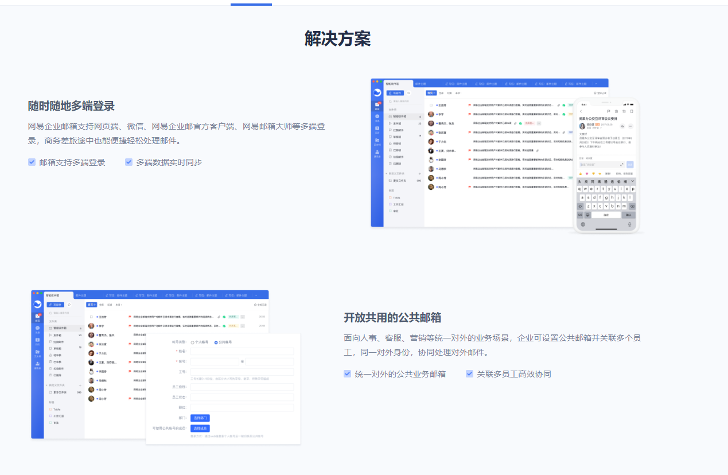This screenshot has width=728, height=475.
Task: Click green 审批 tag swatch in lower client
Action: (50, 423)
